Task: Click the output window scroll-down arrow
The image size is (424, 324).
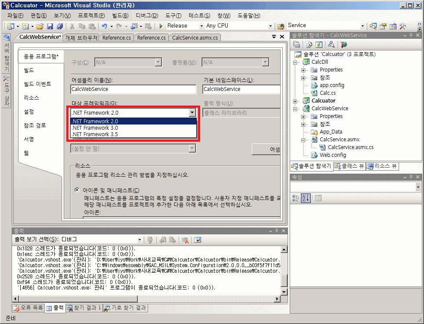Action: [x=284, y=292]
